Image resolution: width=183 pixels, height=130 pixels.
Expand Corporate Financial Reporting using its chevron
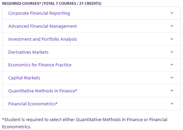coord(172,13)
